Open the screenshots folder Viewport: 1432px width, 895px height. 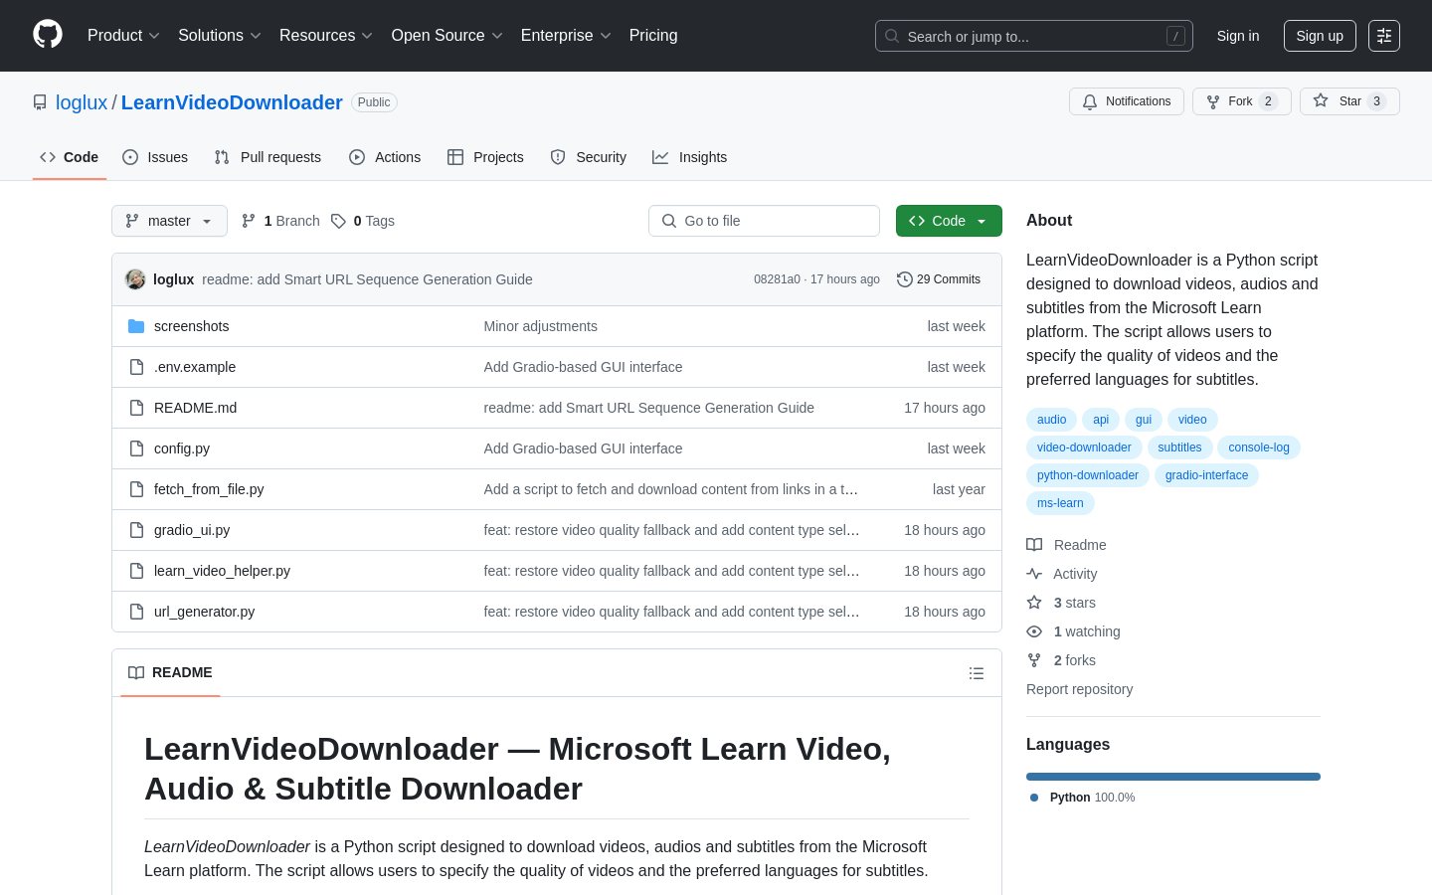tap(191, 326)
